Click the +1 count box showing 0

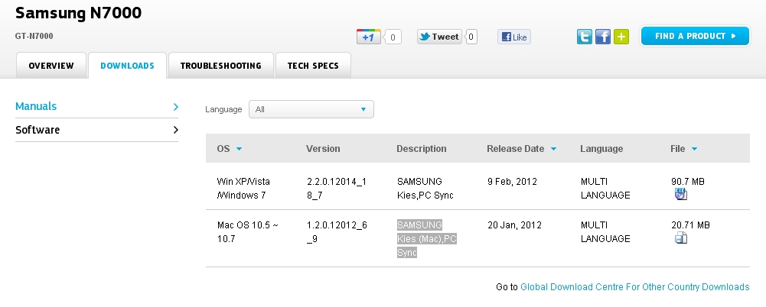pyautogui.click(x=393, y=37)
